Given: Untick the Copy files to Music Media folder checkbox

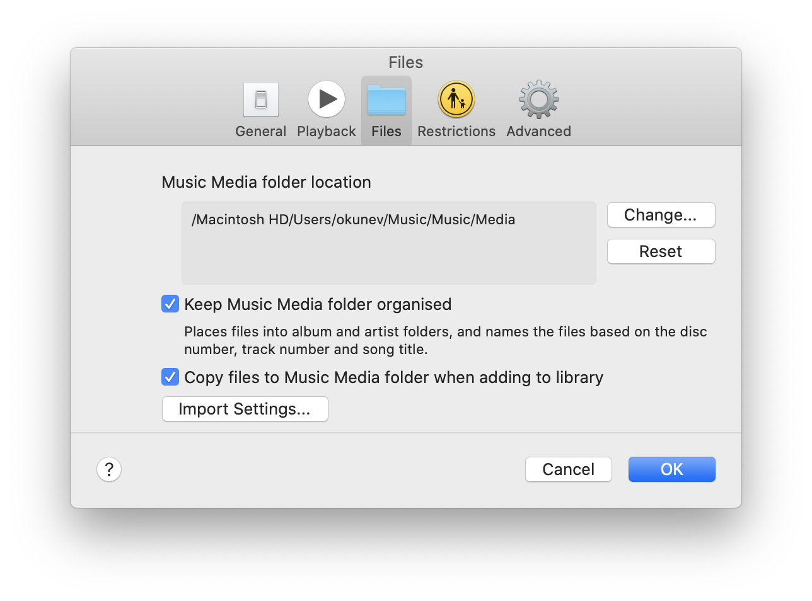Looking at the screenshot, I should click(170, 377).
